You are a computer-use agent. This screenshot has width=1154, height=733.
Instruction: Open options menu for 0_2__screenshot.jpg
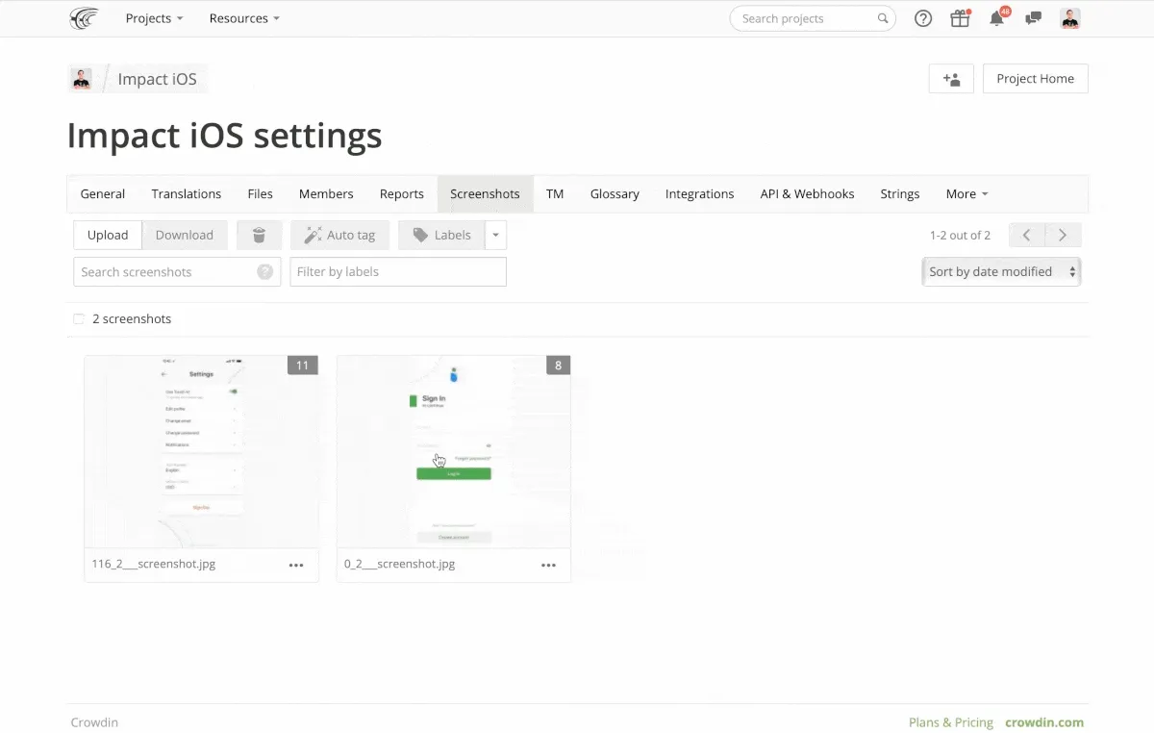(548, 566)
